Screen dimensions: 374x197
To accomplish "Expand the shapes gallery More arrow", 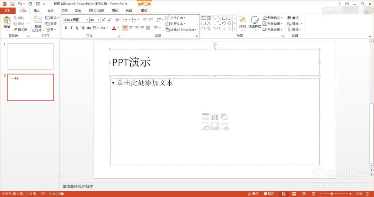I will 234,29.
